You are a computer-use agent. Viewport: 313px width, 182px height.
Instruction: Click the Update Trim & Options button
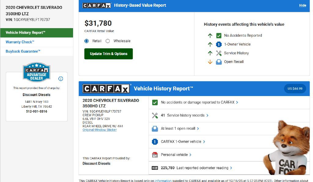109,54
